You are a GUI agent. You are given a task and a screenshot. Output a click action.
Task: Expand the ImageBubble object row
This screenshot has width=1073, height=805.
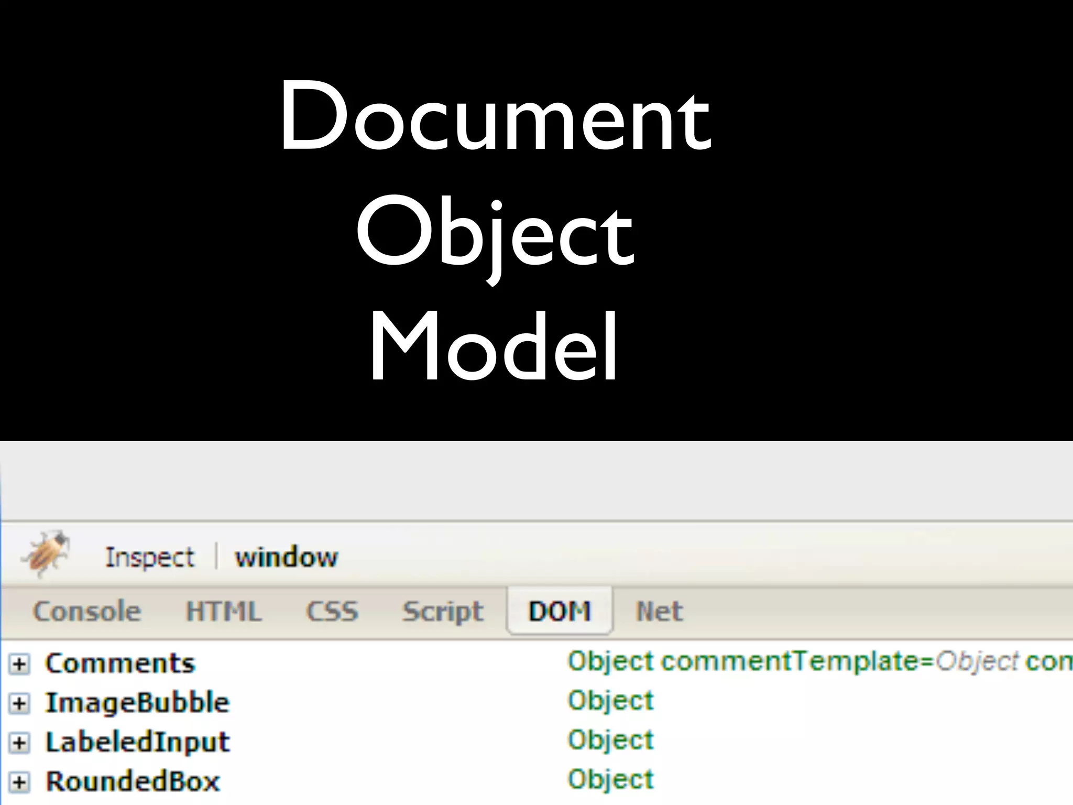click(x=19, y=703)
